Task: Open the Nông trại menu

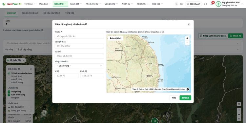Action: [x=60, y=4]
